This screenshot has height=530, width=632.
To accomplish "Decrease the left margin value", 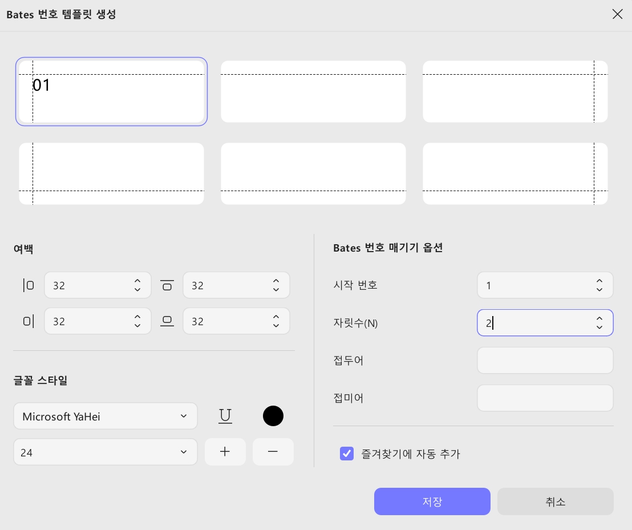I will pos(137,289).
